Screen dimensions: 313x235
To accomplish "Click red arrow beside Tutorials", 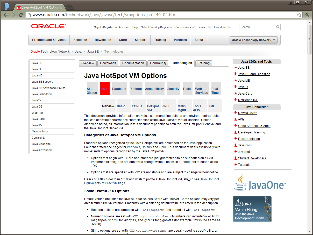I will 236,165.
